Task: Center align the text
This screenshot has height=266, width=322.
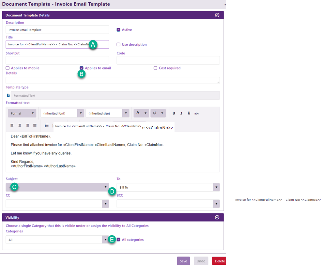Action: 20,125
